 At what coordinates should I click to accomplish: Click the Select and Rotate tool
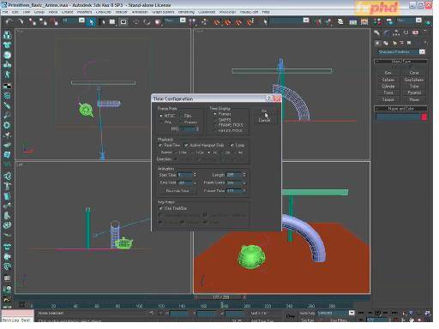tap(147, 22)
